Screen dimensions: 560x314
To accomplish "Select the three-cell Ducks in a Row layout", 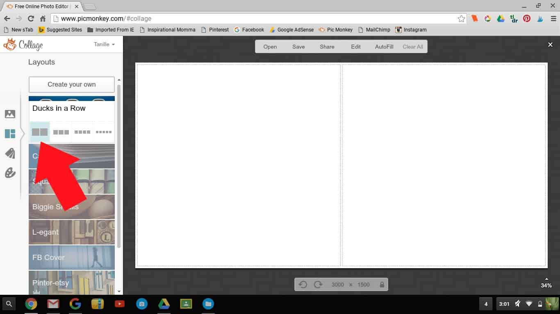I will 61,132.
